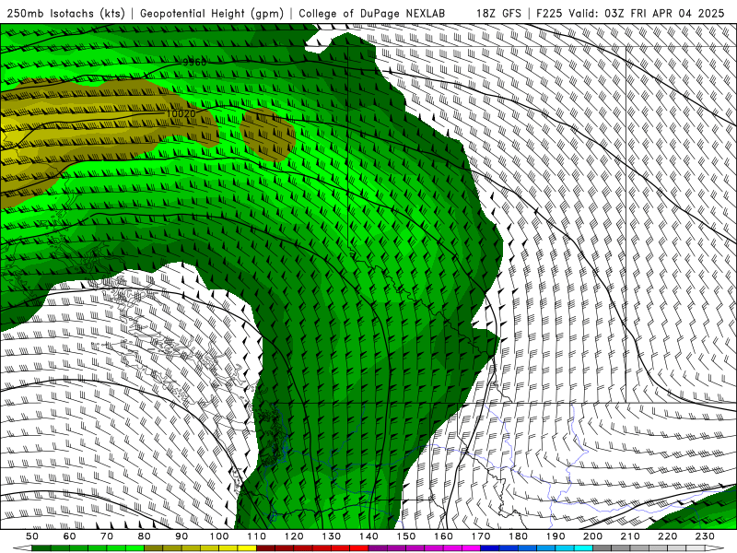This screenshot has width=737, height=553.
Task: Click the '180' value on the color scale
Action: (518, 536)
